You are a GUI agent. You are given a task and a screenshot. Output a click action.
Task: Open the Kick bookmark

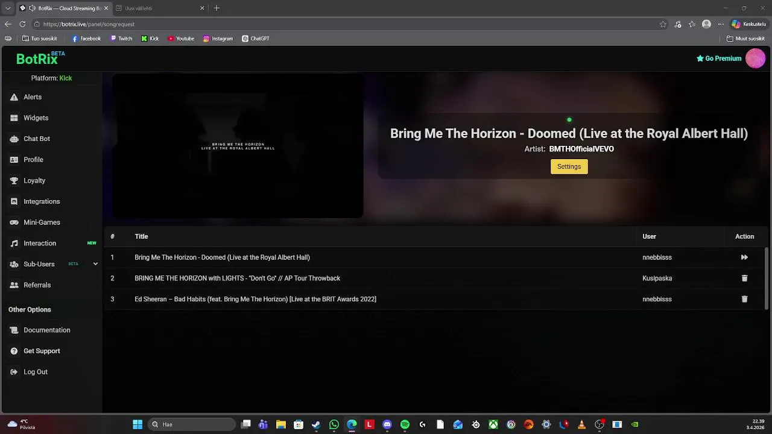[x=150, y=39]
